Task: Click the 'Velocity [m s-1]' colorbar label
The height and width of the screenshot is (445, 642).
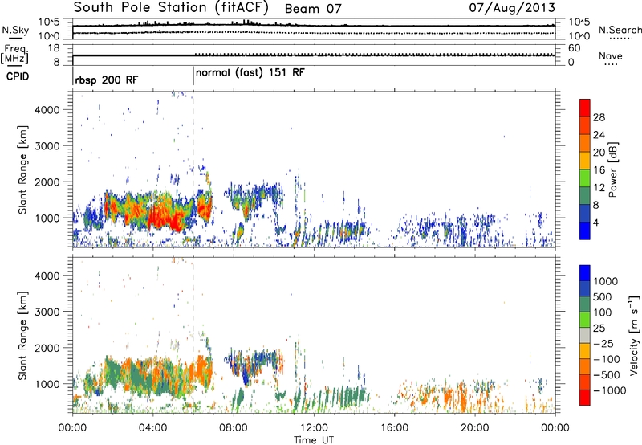Action: pos(634,335)
